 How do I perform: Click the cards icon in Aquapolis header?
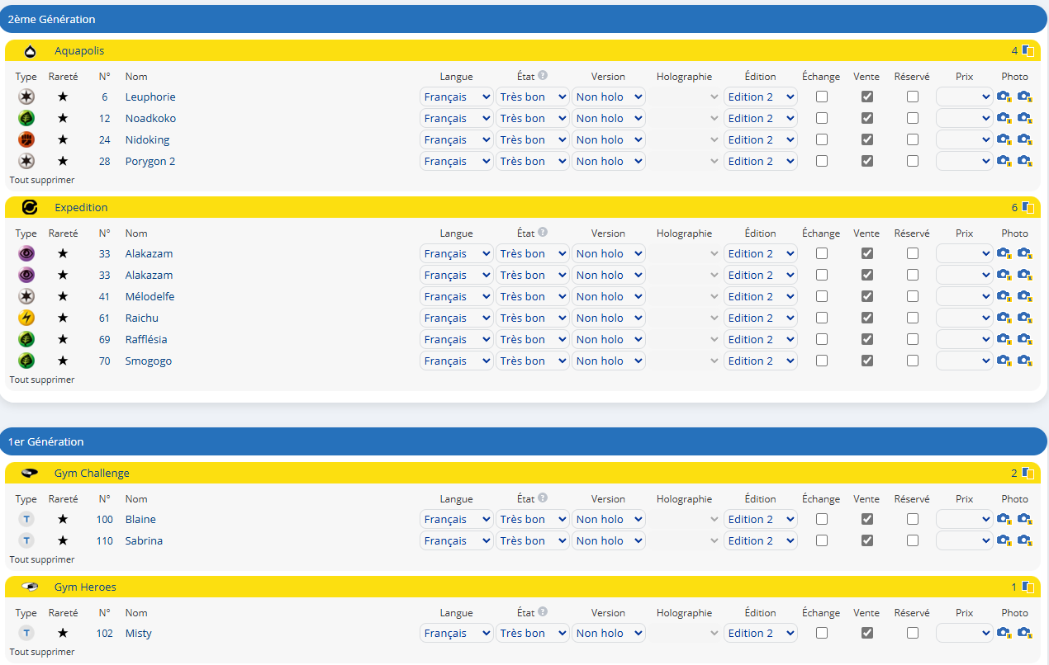pyautogui.click(x=1028, y=50)
